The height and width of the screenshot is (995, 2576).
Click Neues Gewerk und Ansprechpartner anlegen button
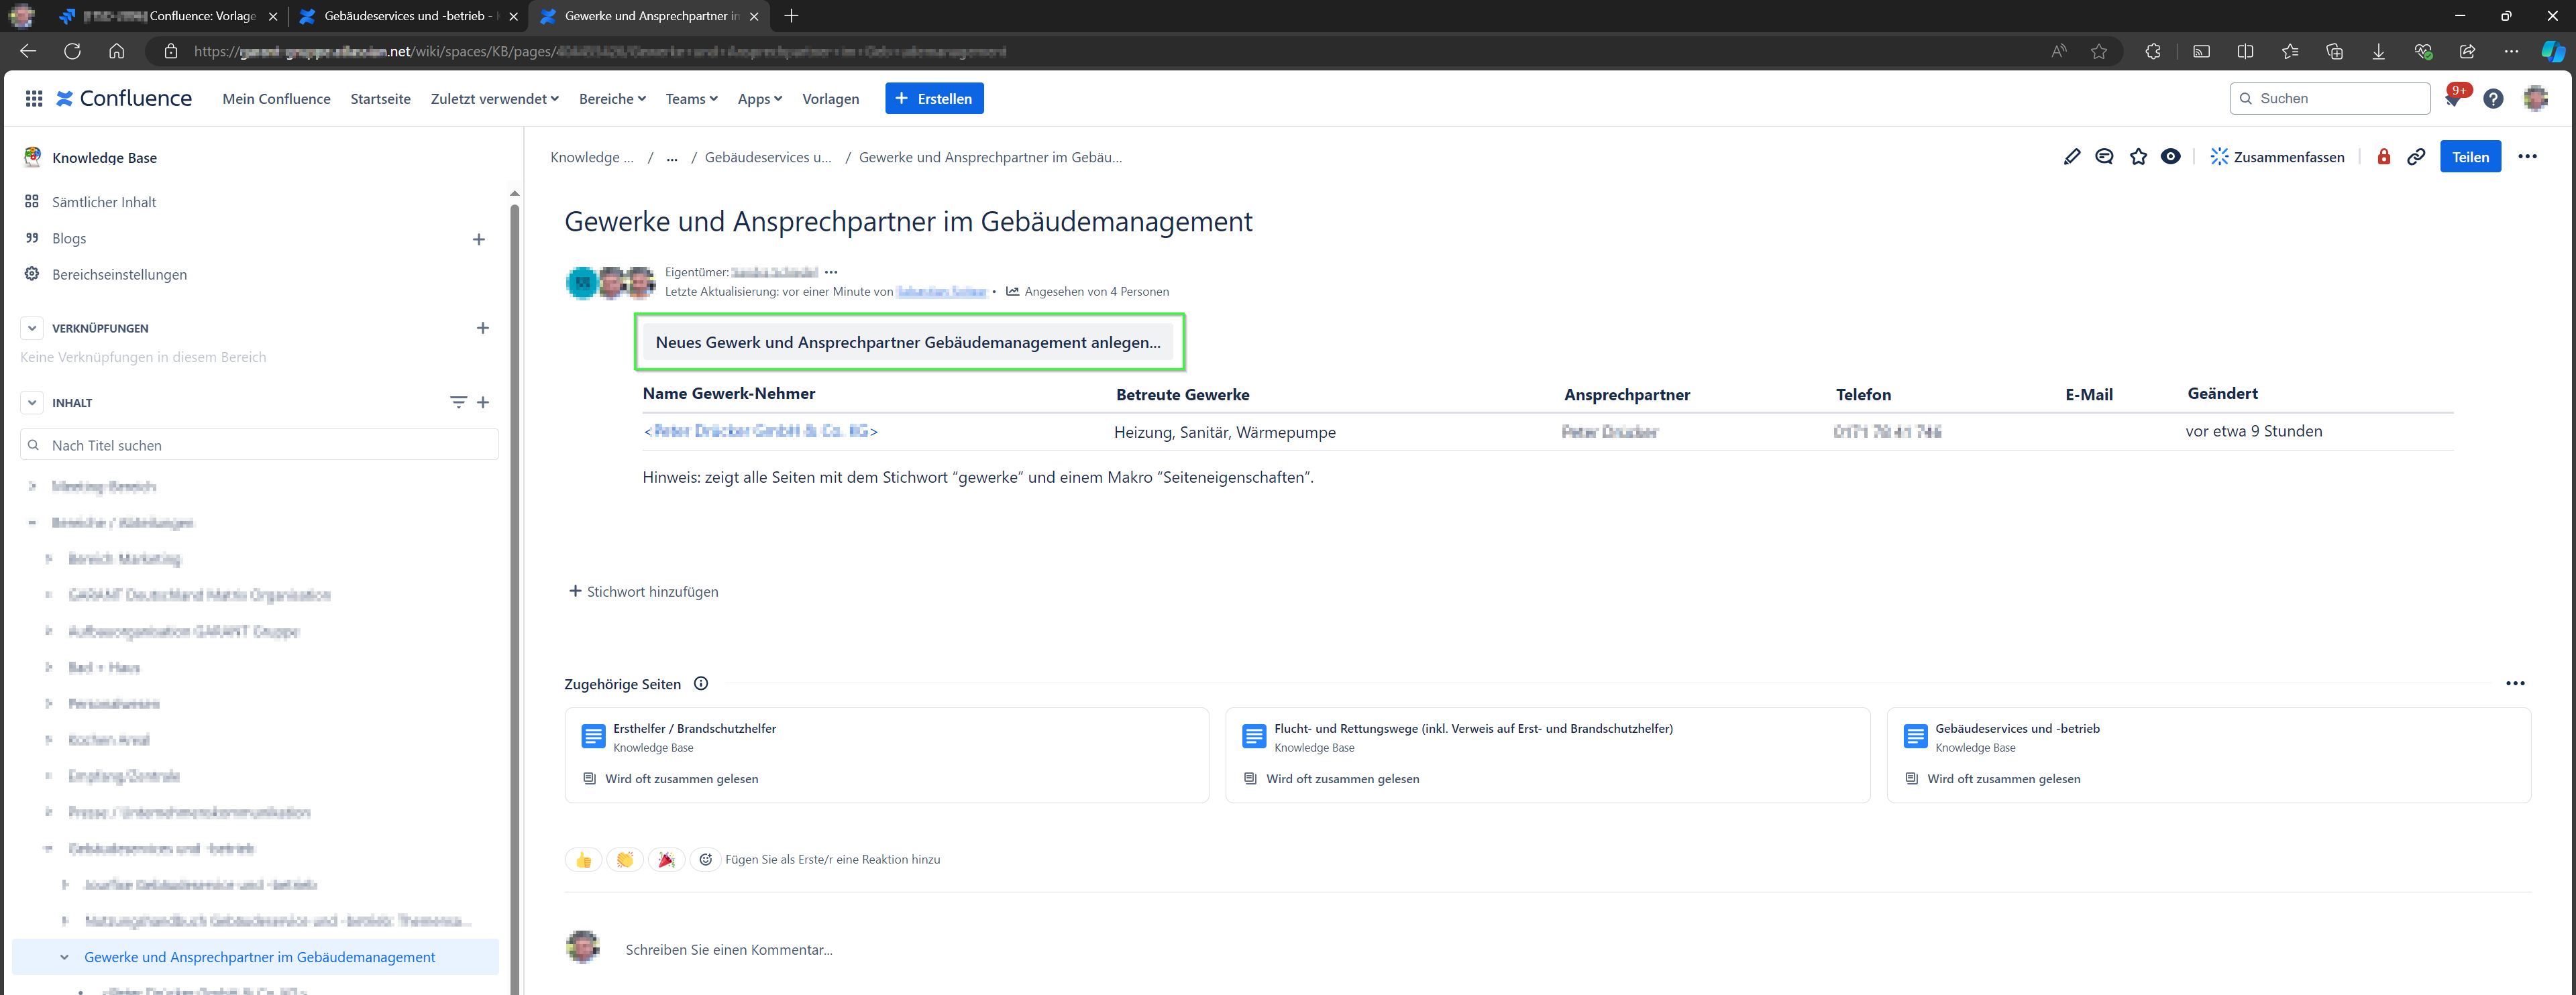[x=908, y=342]
